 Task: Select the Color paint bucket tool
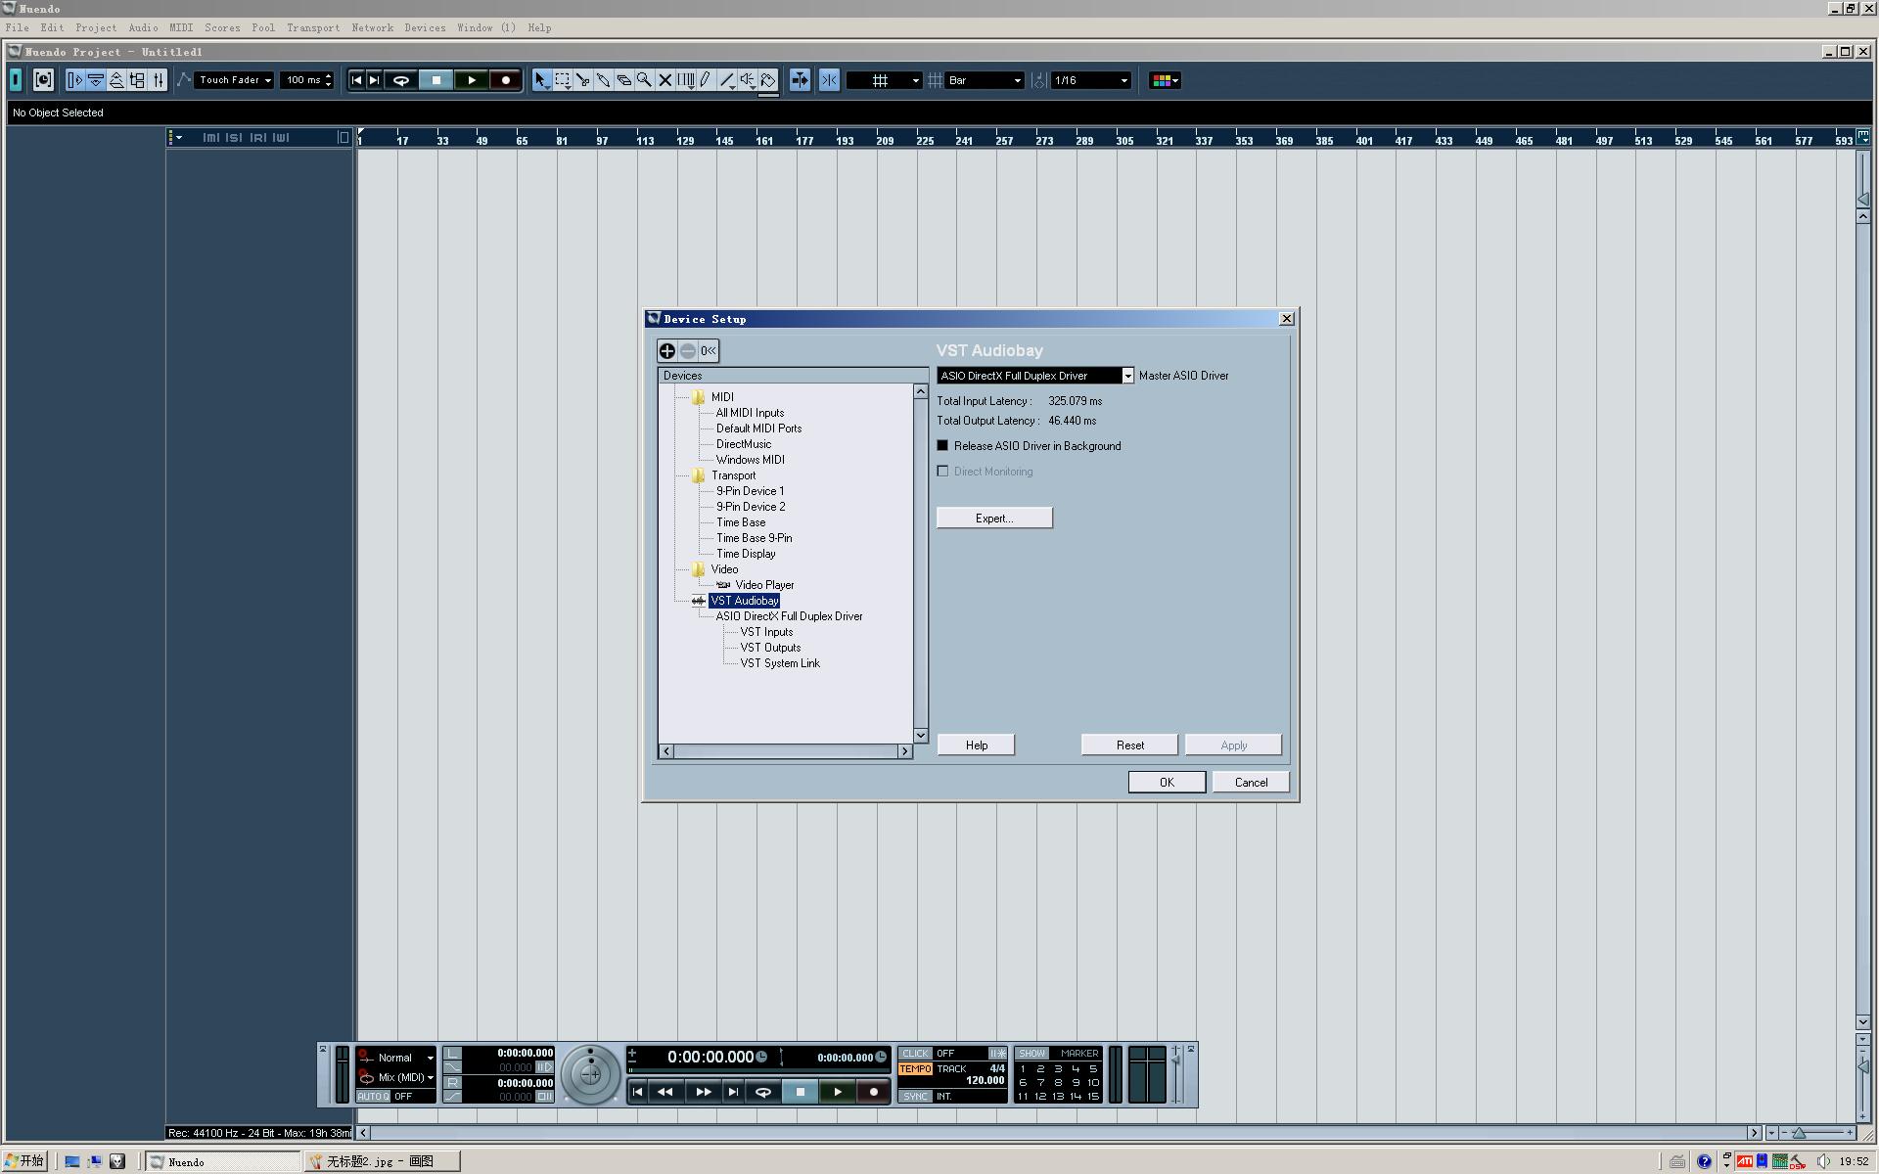pyautogui.click(x=768, y=80)
